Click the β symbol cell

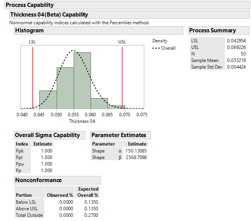point(120,157)
